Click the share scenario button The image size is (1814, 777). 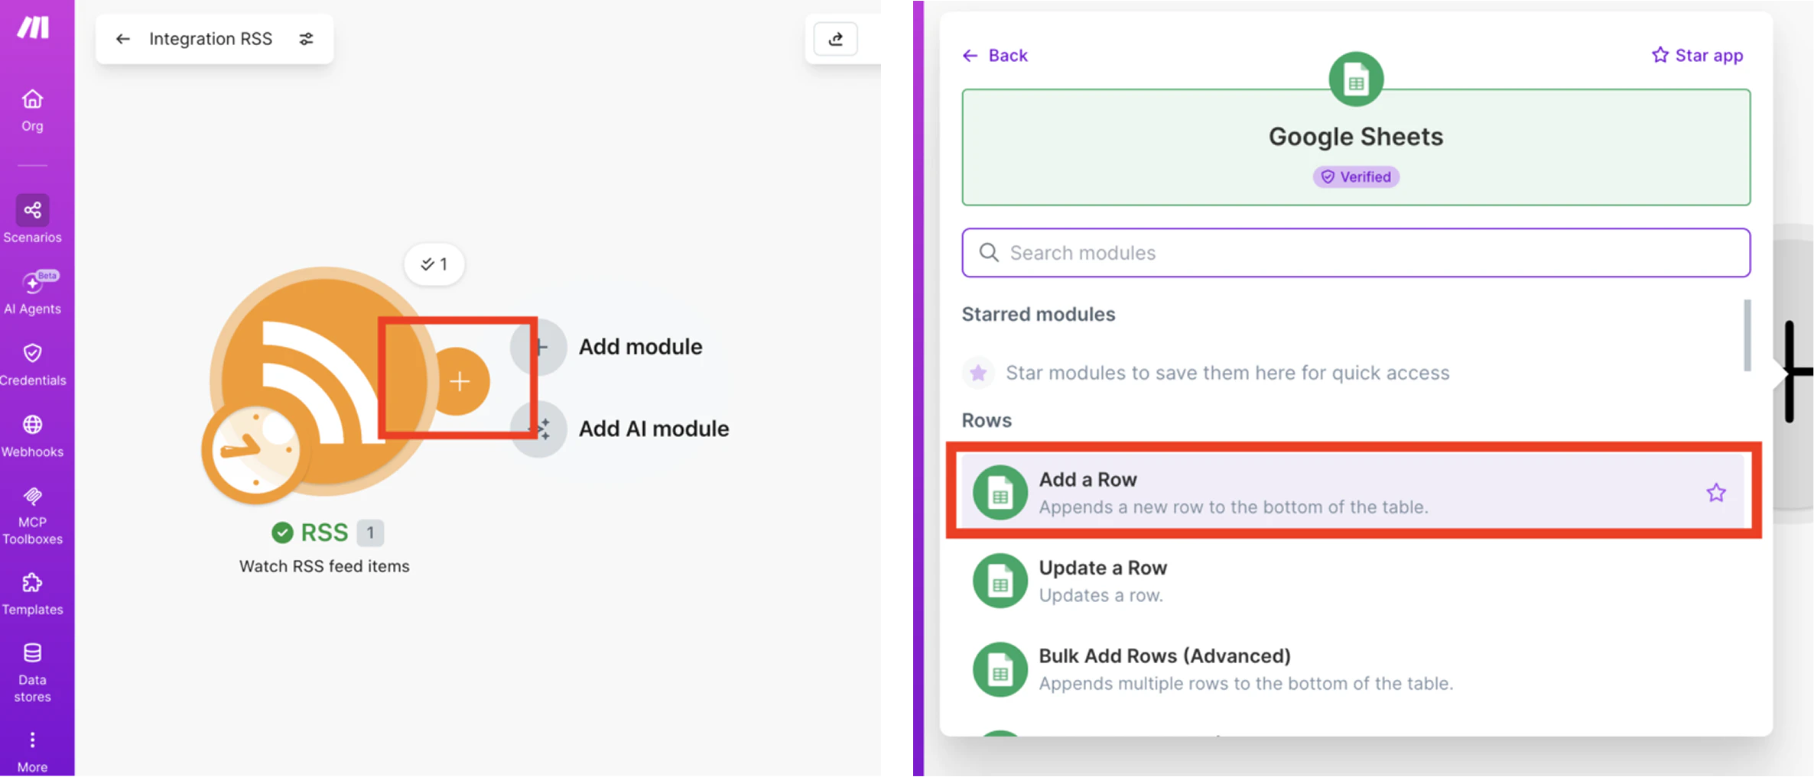point(836,39)
